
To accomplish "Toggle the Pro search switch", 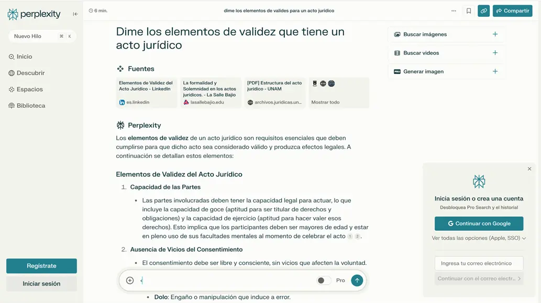I will (x=323, y=280).
